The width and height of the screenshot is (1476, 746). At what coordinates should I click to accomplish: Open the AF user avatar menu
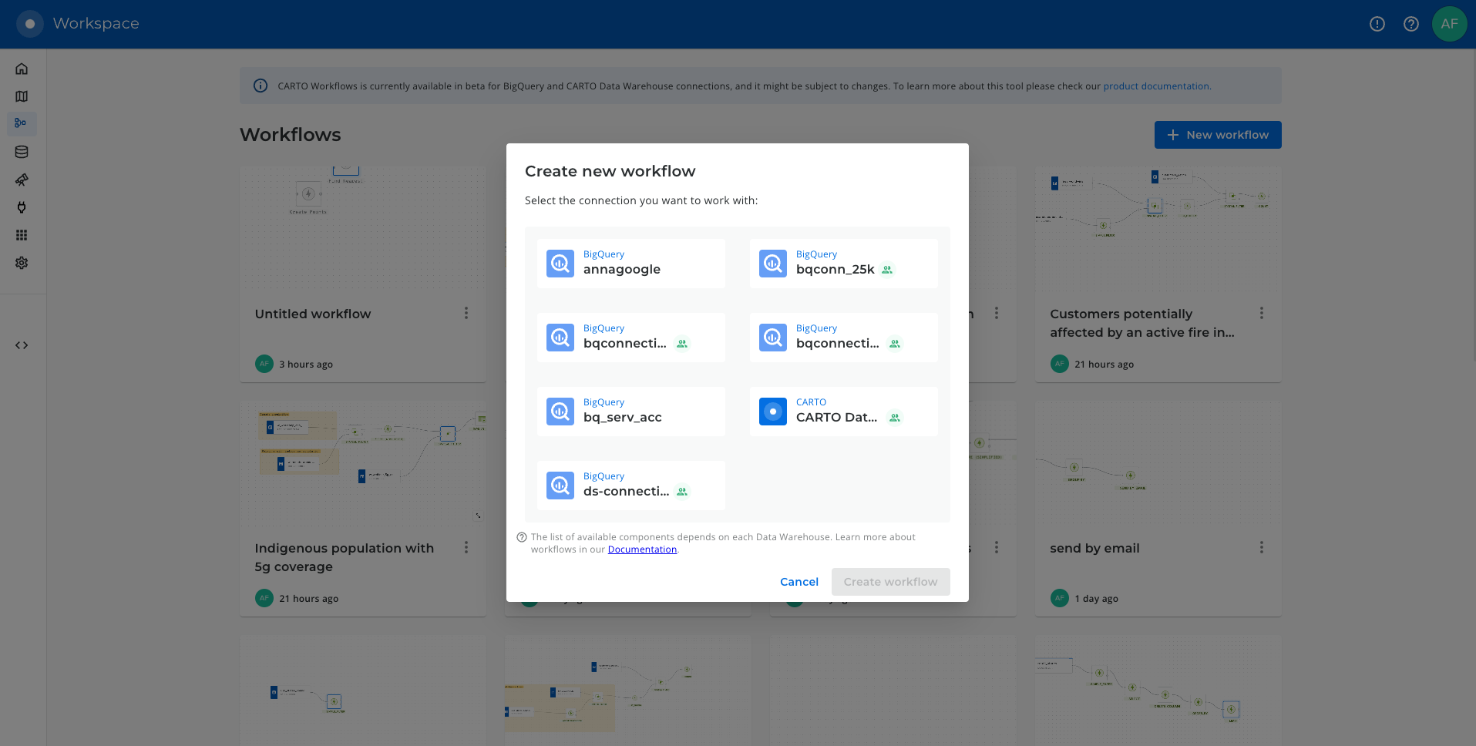point(1449,24)
